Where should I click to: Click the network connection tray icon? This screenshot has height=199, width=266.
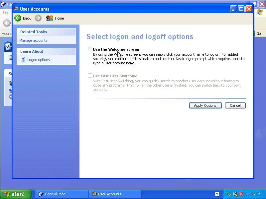[235, 194]
